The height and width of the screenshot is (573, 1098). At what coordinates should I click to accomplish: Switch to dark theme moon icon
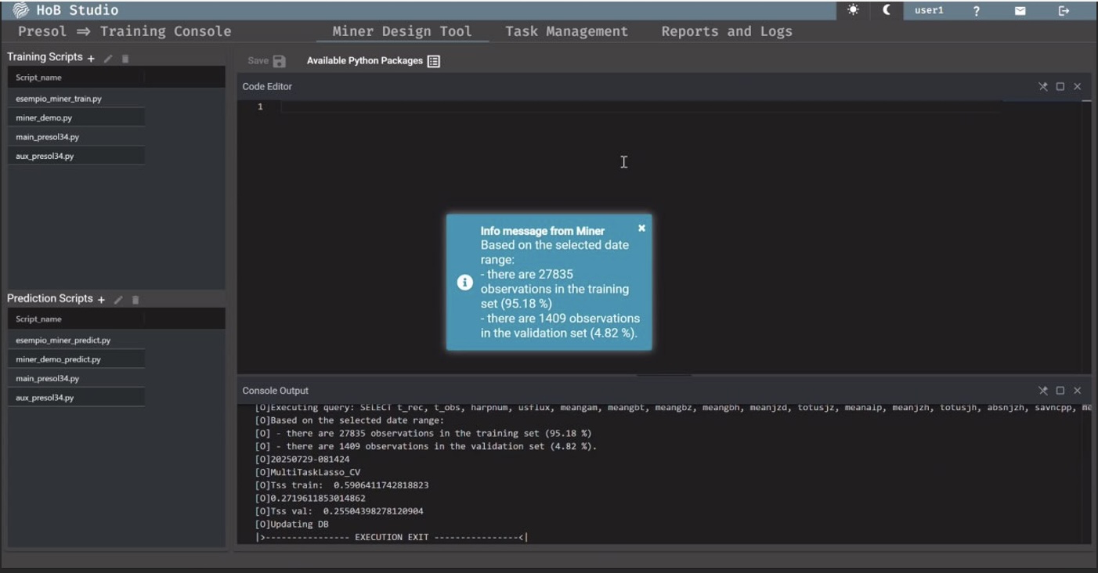(x=887, y=10)
